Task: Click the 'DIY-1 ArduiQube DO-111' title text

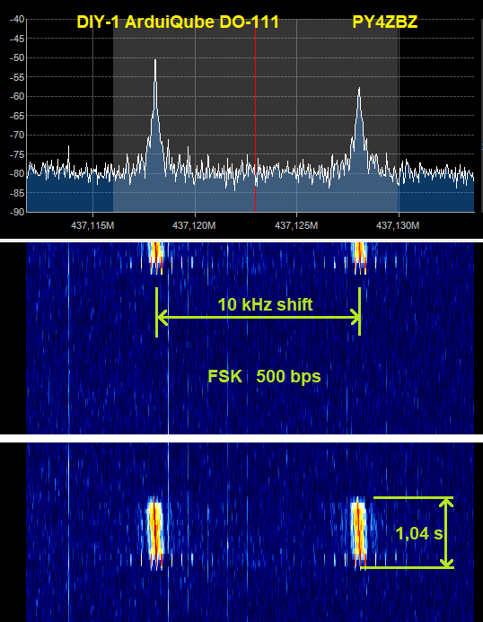Action: (x=178, y=22)
